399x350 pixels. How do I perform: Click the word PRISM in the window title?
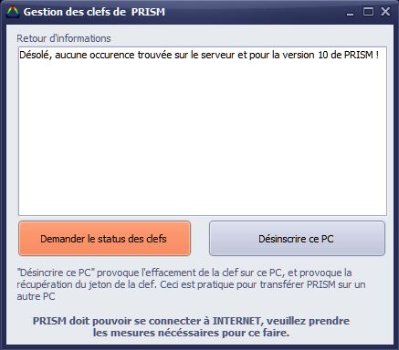148,12
